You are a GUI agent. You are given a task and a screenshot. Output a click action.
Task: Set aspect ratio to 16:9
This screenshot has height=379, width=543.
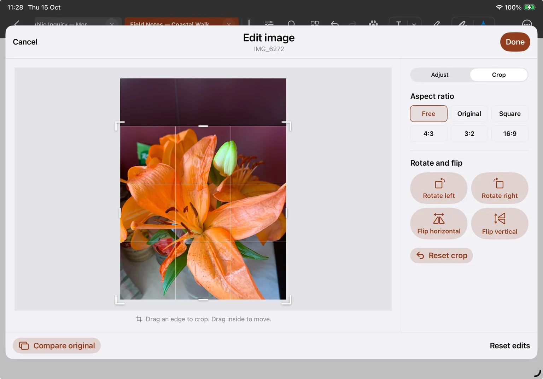(510, 134)
